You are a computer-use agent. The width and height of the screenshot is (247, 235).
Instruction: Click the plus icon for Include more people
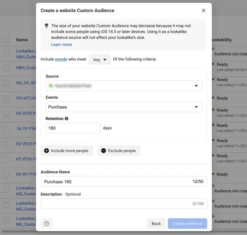[x=47, y=151]
